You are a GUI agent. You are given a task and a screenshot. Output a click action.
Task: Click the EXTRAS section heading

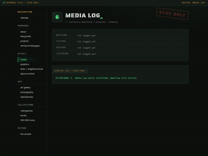click(x=22, y=128)
